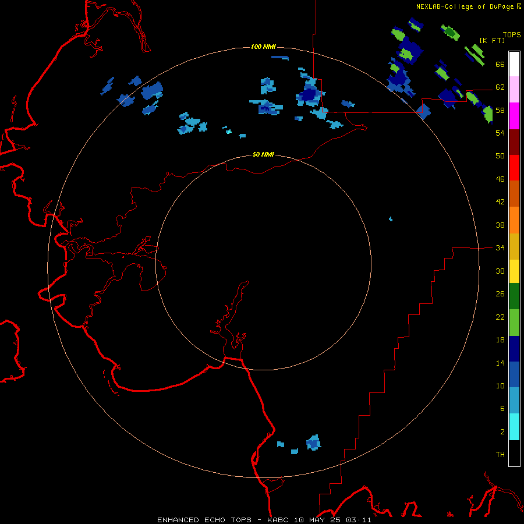Screen dimensions: 524x524
Task: Click the dark orange legend swatch
Action: (514, 193)
